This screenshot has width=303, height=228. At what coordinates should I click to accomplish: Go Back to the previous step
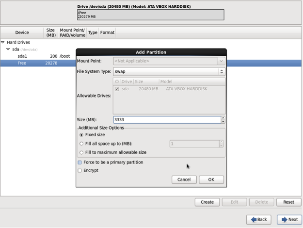(259, 219)
